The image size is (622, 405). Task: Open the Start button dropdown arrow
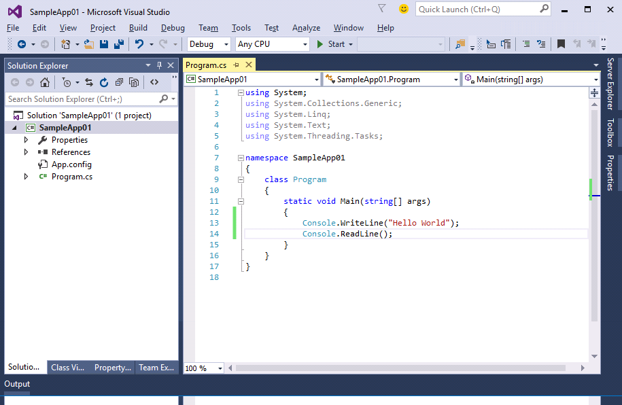click(351, 44)
